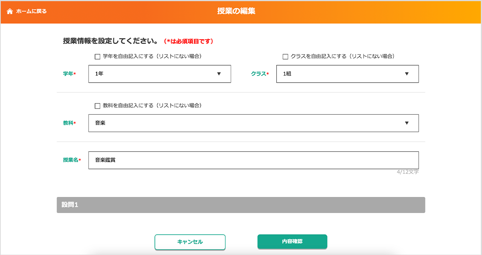
Task: Expand the クラス dropdown arrow
Action: pyautogui.click(x=407, y=74)
